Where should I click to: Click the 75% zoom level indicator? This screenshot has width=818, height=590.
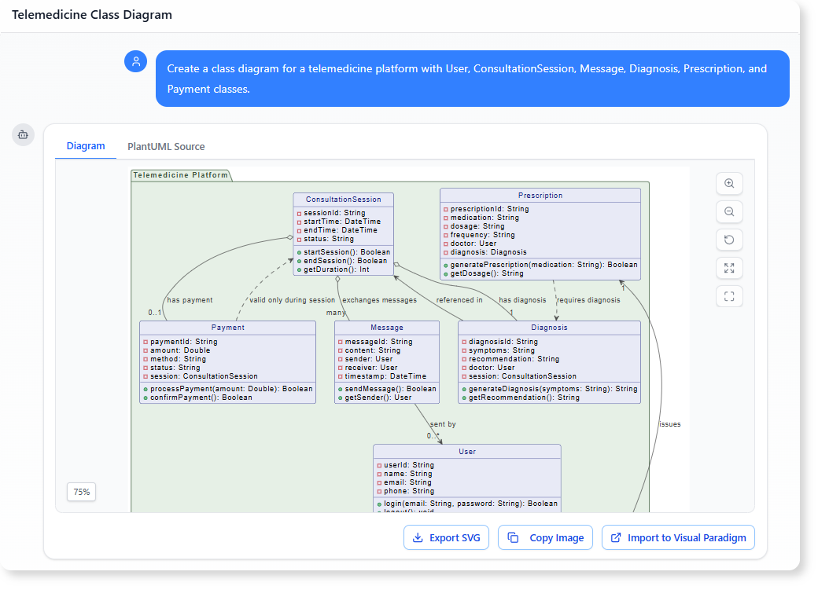pyautogui.click(x=81, y=491)
